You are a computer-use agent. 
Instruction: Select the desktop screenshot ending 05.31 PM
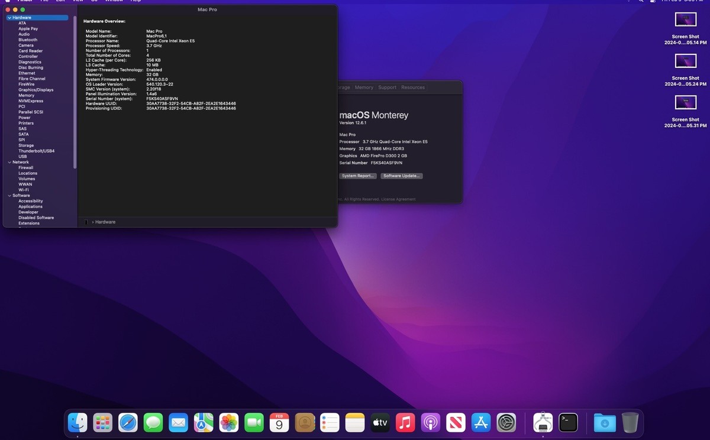click(686, 111)
